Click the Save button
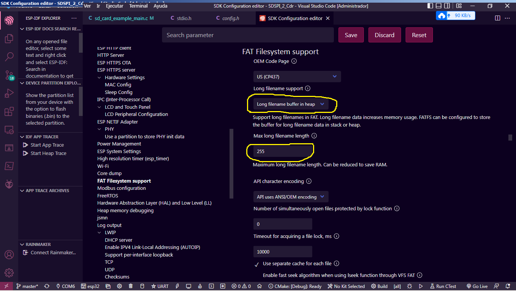This screenshot has width=516, height=291. [351, 35]
